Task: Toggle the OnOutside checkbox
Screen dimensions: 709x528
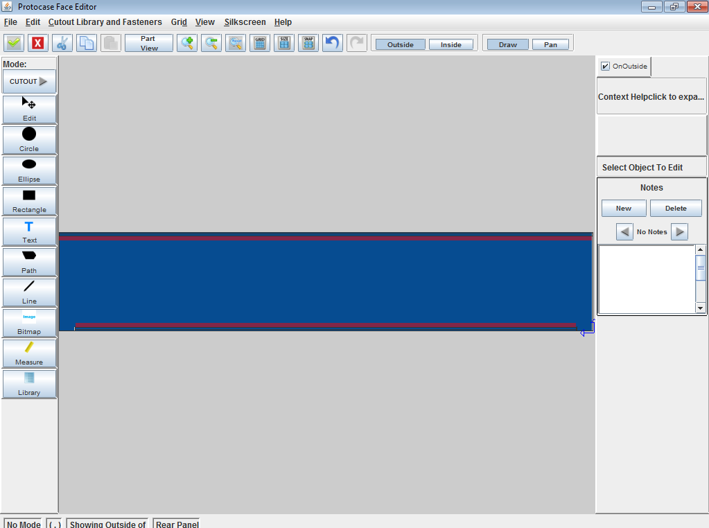Action: click(605, 67)
